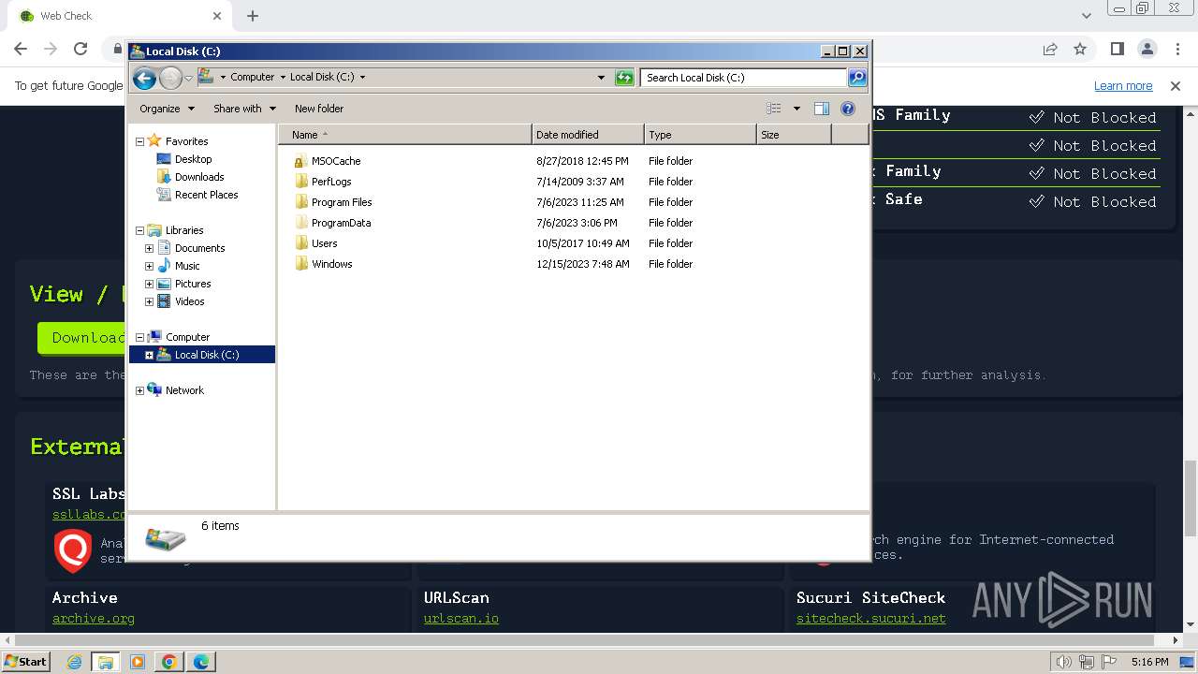Image resolution: width=1198 pixels, height=674 pixels.
Task: Open a new Chrome tab
Action: (x=253, y=16)
